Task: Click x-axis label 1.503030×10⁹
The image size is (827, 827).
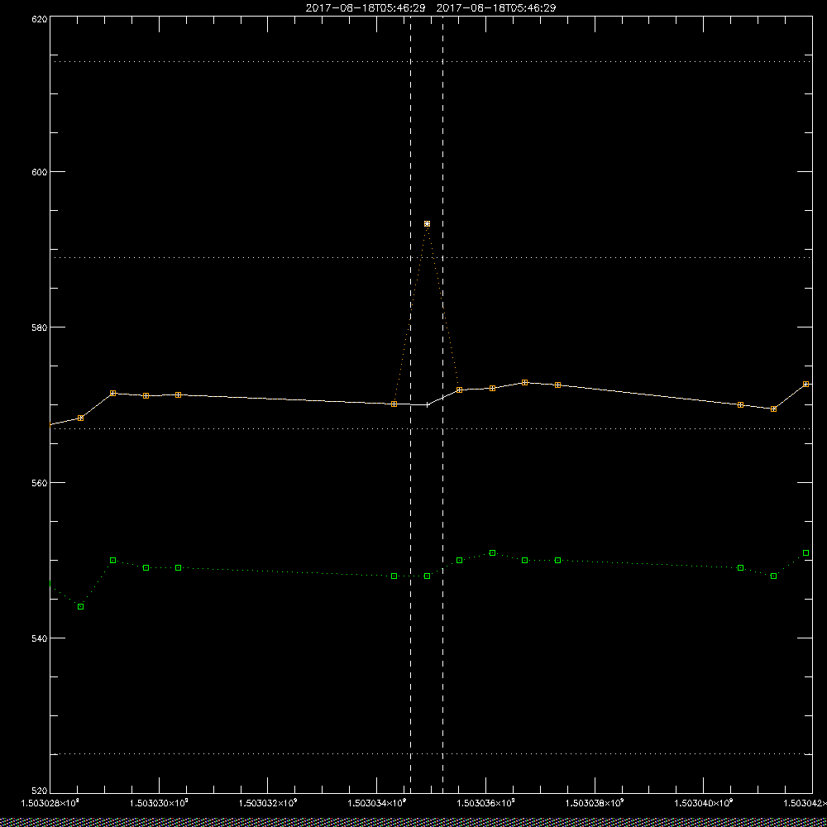Action: (159, 803)
